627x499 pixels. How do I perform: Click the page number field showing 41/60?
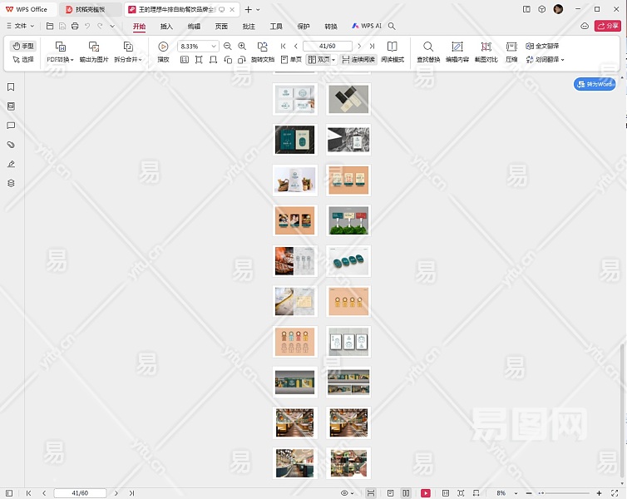tap(81, 493)
